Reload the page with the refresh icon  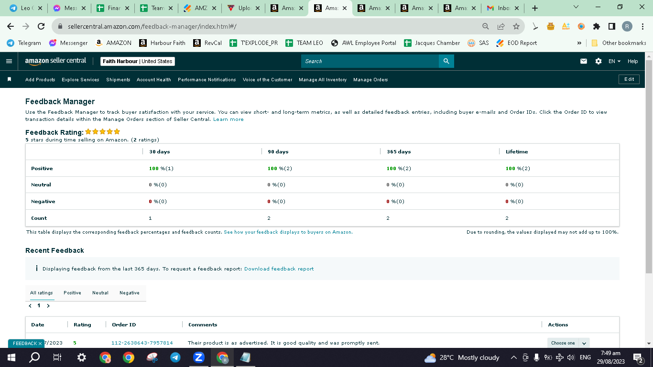pyautogui.click(x=41, y=27)
